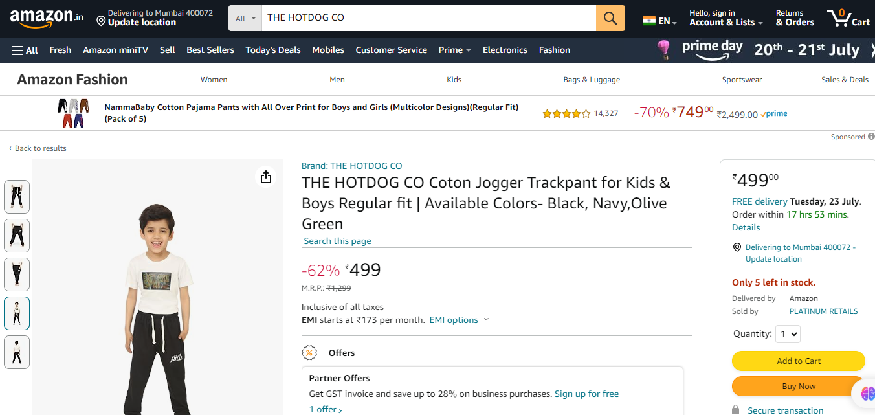Open the Prime menu dropdown
This screenshot has width=875, height=415.
(454, 50)
